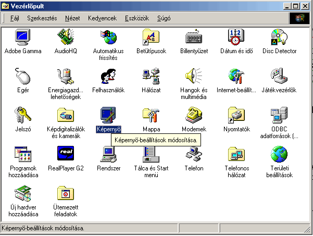This screenshot has width=313, height=236.
Task: Select the AudioHQ icon
Action: tap(66, 38)
